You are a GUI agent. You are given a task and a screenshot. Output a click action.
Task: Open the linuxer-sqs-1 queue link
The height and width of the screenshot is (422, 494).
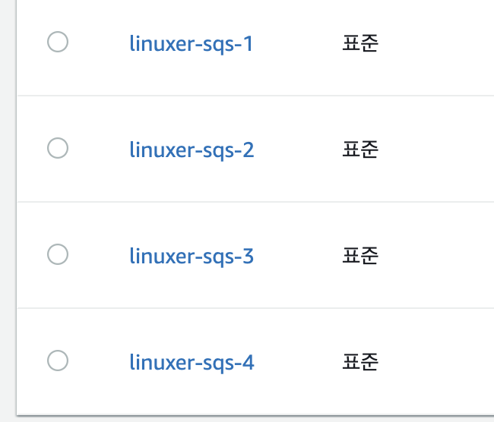tap(192, 44)
